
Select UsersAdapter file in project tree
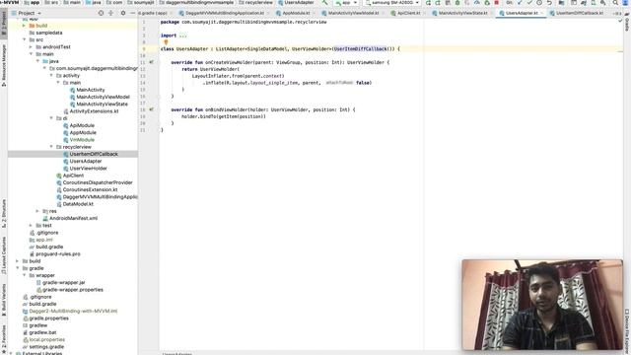point(86,161)
